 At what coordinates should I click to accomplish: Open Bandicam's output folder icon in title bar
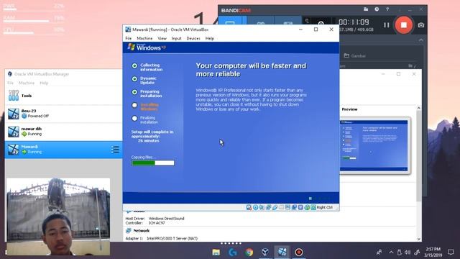click(x=366, y=9)
